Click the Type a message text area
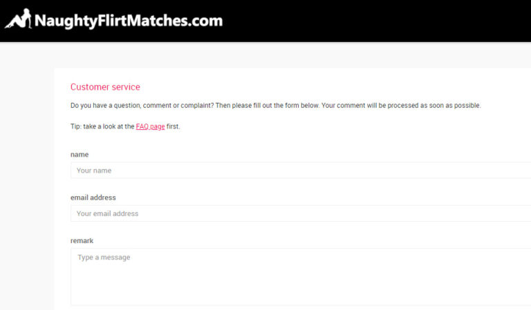Viewport: 531px width, 310px height. point(301,277)
